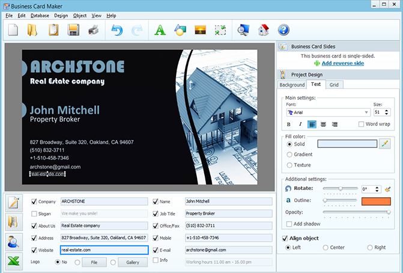Add text with the green A icon
This screenshot has height=273, width=403.
point(160,30)
